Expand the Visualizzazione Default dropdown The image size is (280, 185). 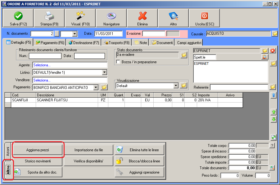[x=176, y=86]
